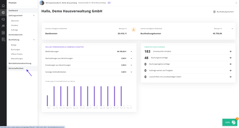The height and width of the screenshot is (128, 239).
Task: Select the Finanzen euro icon in rail
Action: pyautogui.click(x=3, y=12)
